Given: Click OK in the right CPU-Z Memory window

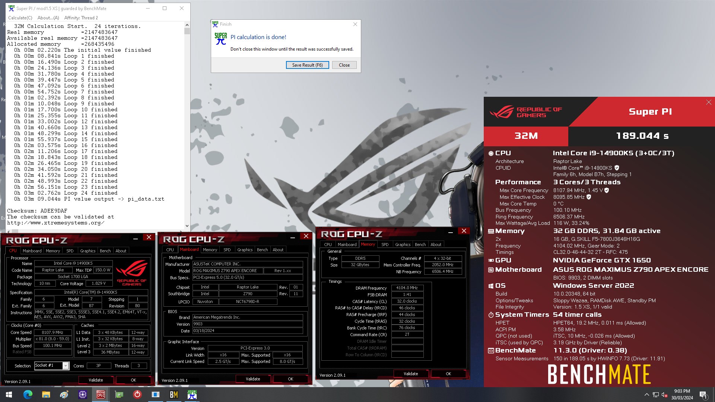Looking at the screenshot, I should click(448, 374).
